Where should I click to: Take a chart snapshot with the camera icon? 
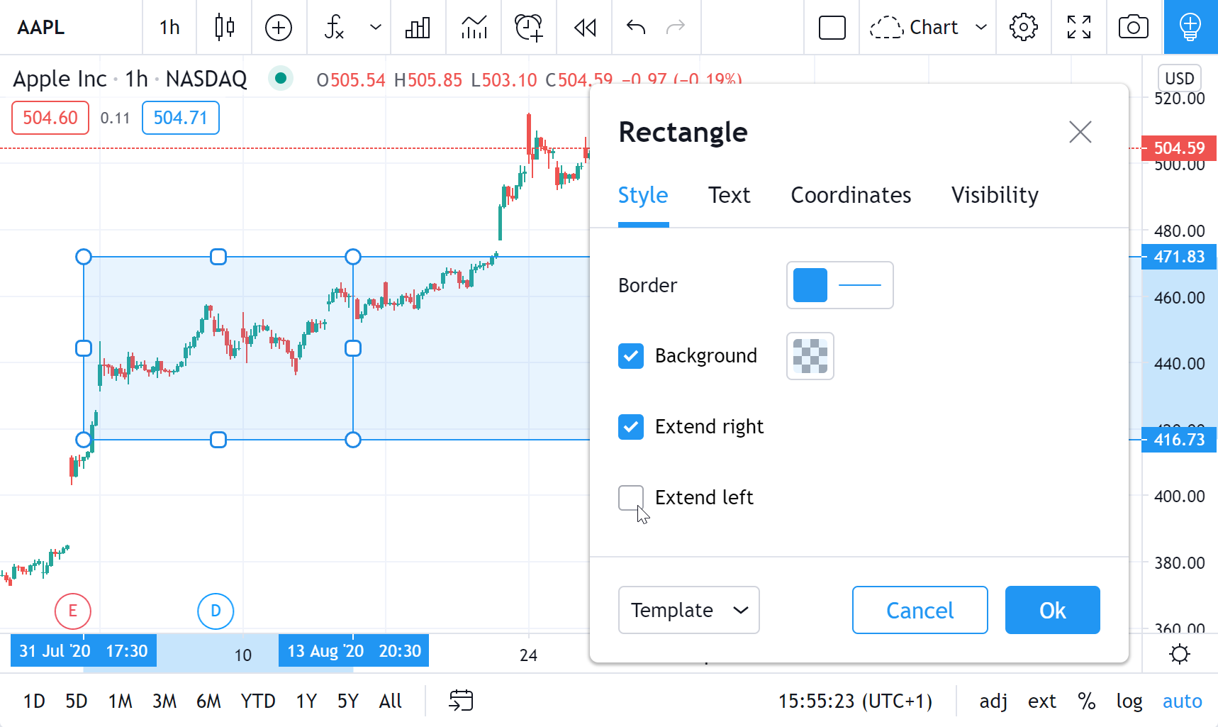(x=1134, y=28)
